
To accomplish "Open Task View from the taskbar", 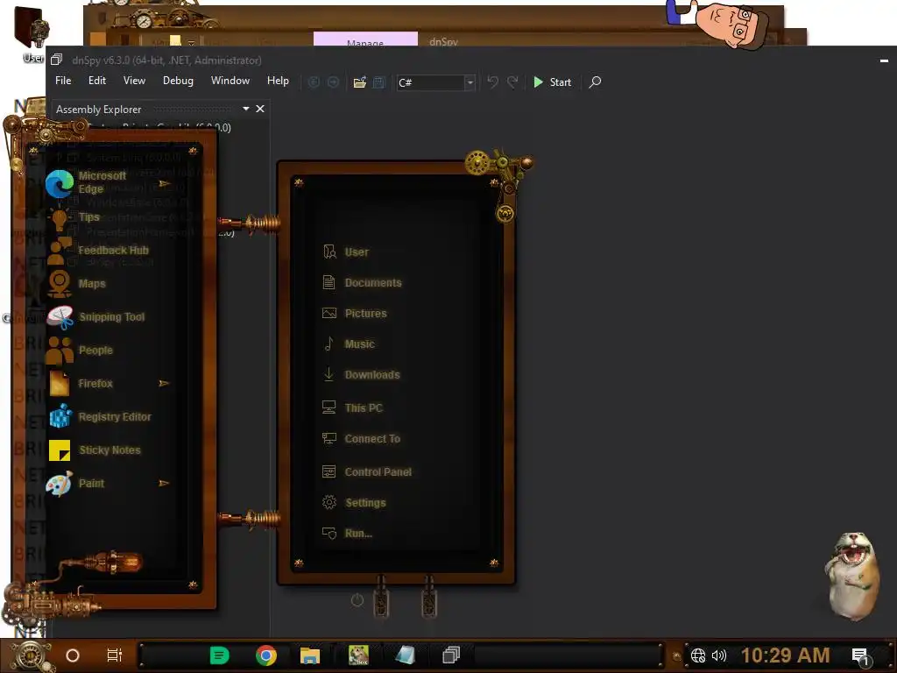I will pyautogui.click(x=115, y=655).
